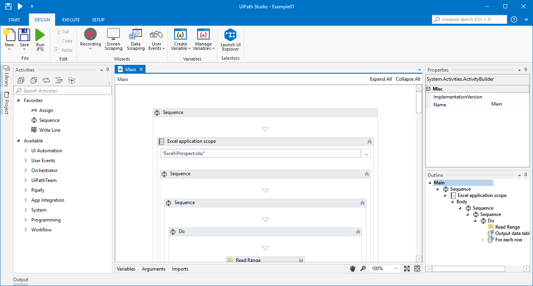This screenshot has width=533, height=286.
Task: Click the New workflow icon
Action: (x=9, y=35)
